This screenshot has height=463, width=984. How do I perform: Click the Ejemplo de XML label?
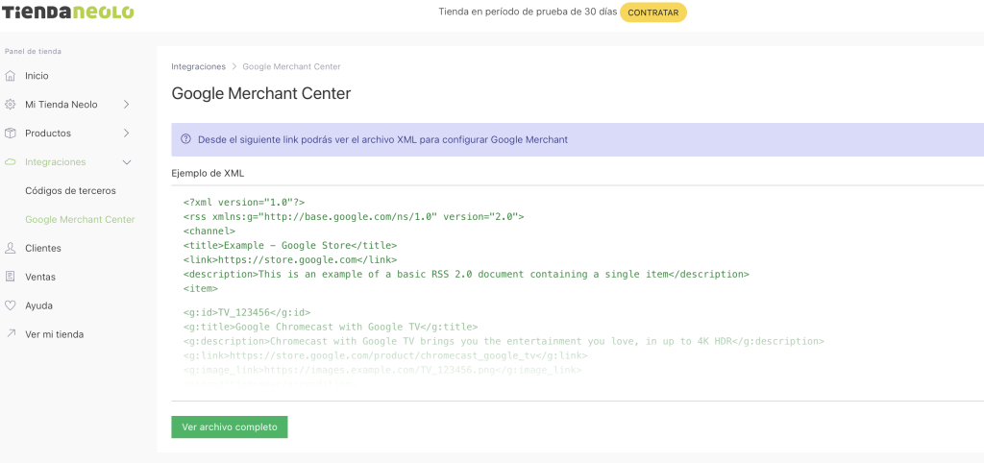tap(208, 174)
